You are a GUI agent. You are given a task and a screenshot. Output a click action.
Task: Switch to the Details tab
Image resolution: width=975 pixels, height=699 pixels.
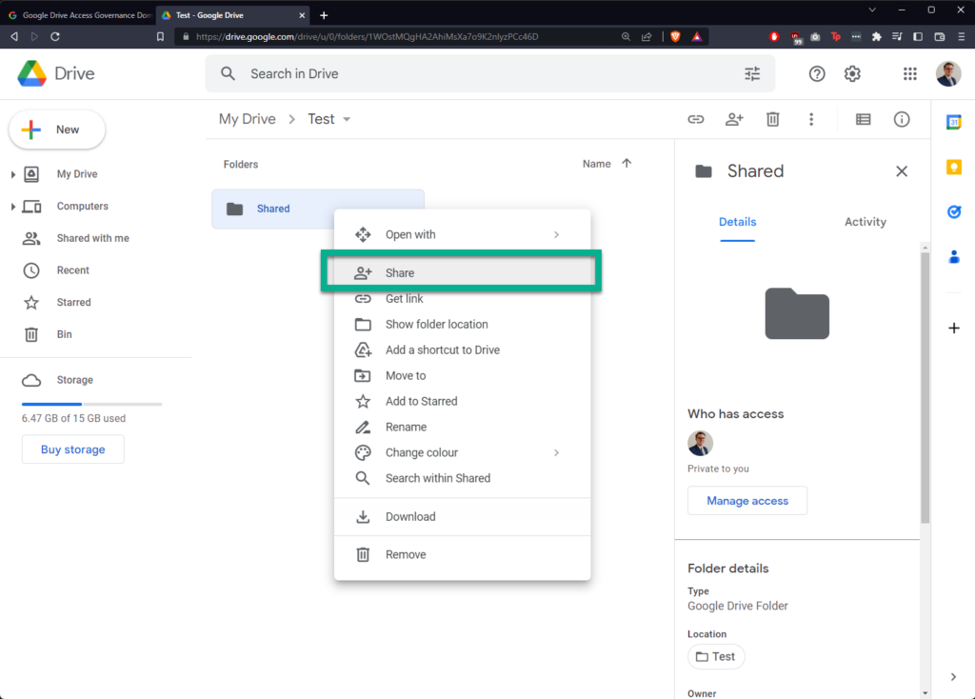coord(738,222)
